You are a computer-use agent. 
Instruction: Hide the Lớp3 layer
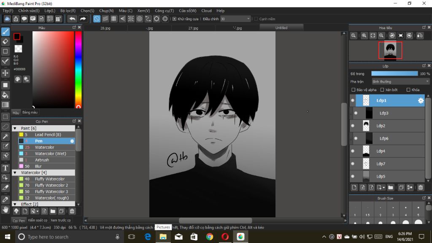(356, 113)
